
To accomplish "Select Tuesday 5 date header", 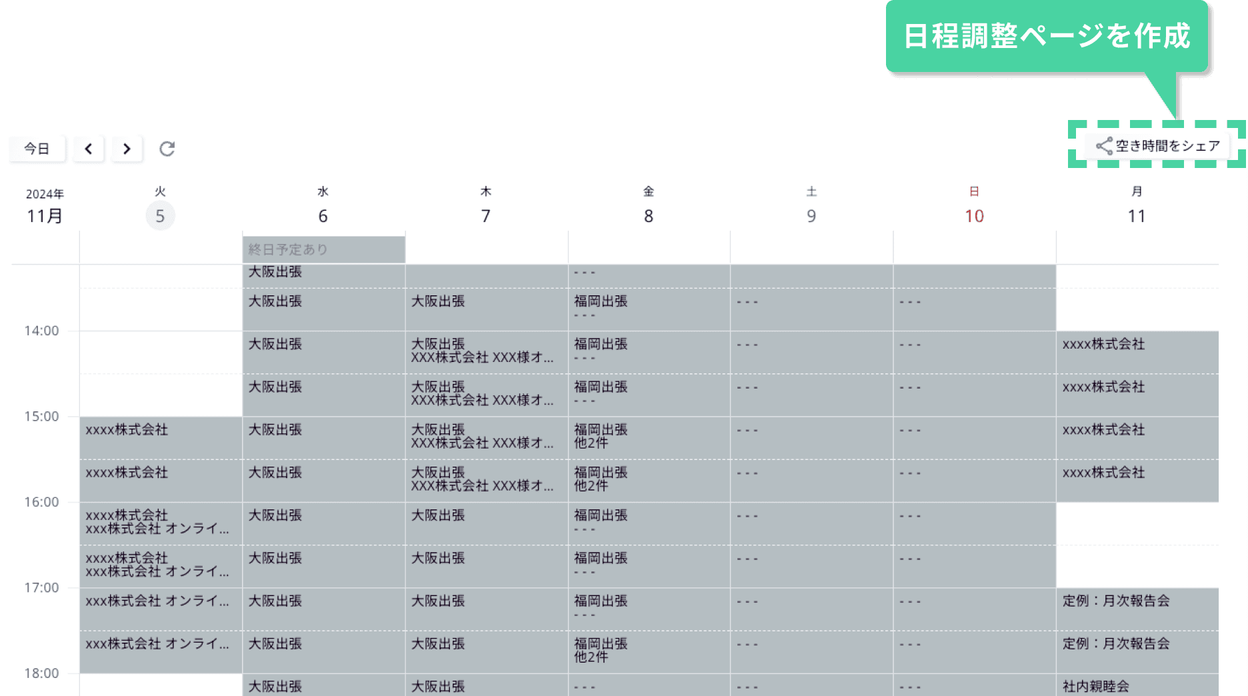I will (160, 216).
